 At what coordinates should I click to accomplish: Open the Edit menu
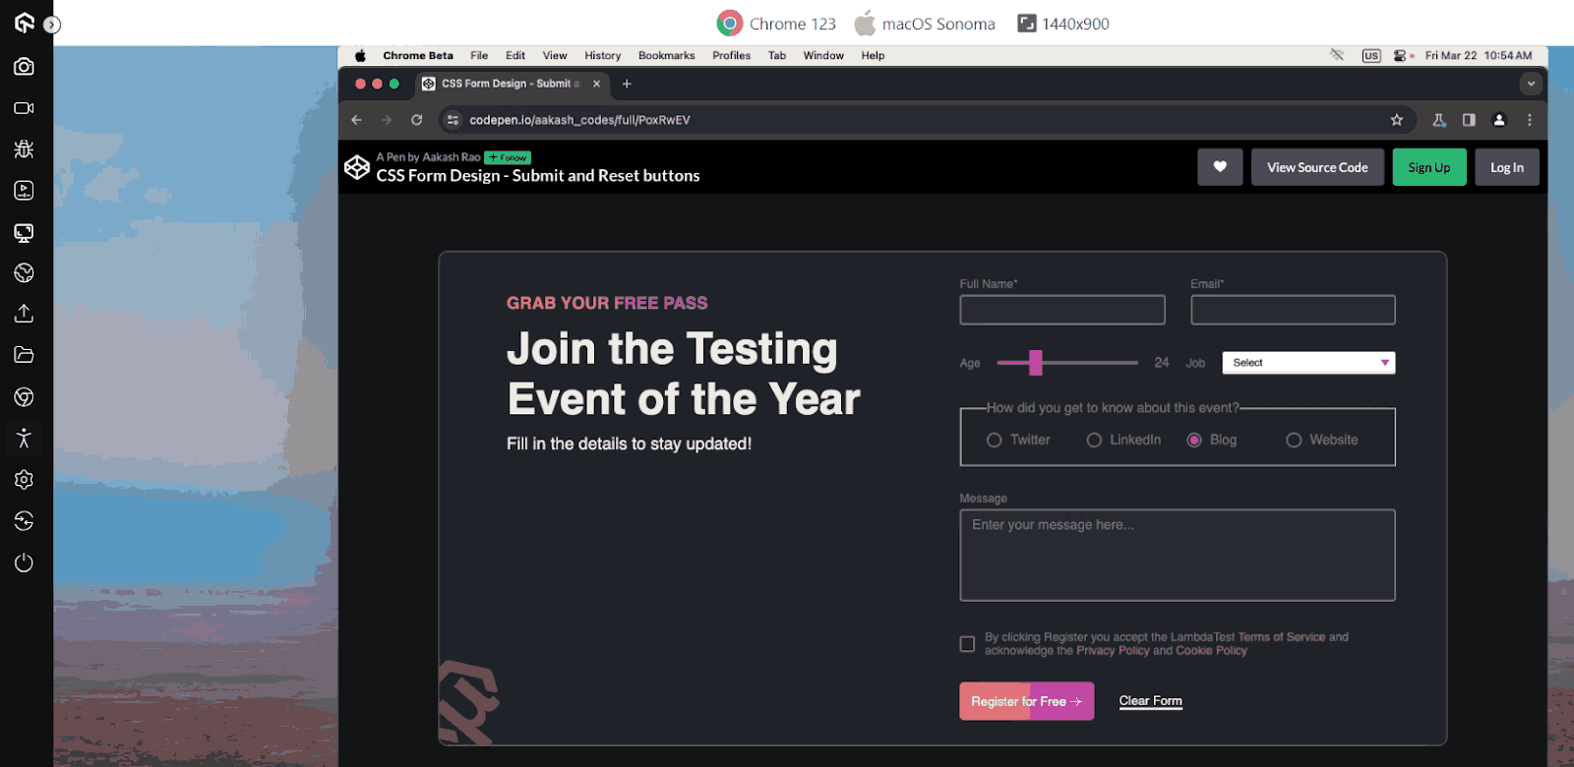click(x=515, y=56)
